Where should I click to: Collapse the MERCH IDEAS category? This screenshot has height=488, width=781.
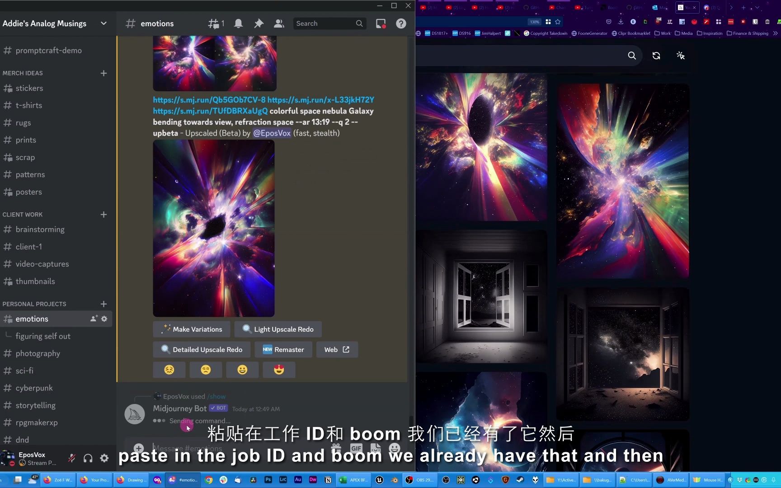coord(23,73)
